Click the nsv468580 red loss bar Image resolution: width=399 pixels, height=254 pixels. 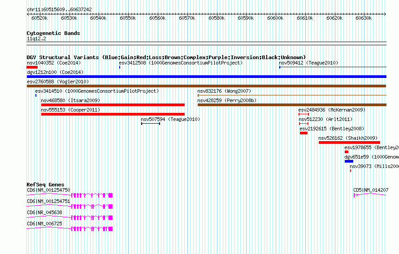pos(113,105)
